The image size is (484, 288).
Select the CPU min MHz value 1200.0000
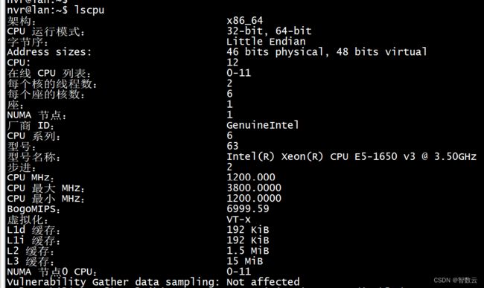pyautogui.click(x=254, y=198)
